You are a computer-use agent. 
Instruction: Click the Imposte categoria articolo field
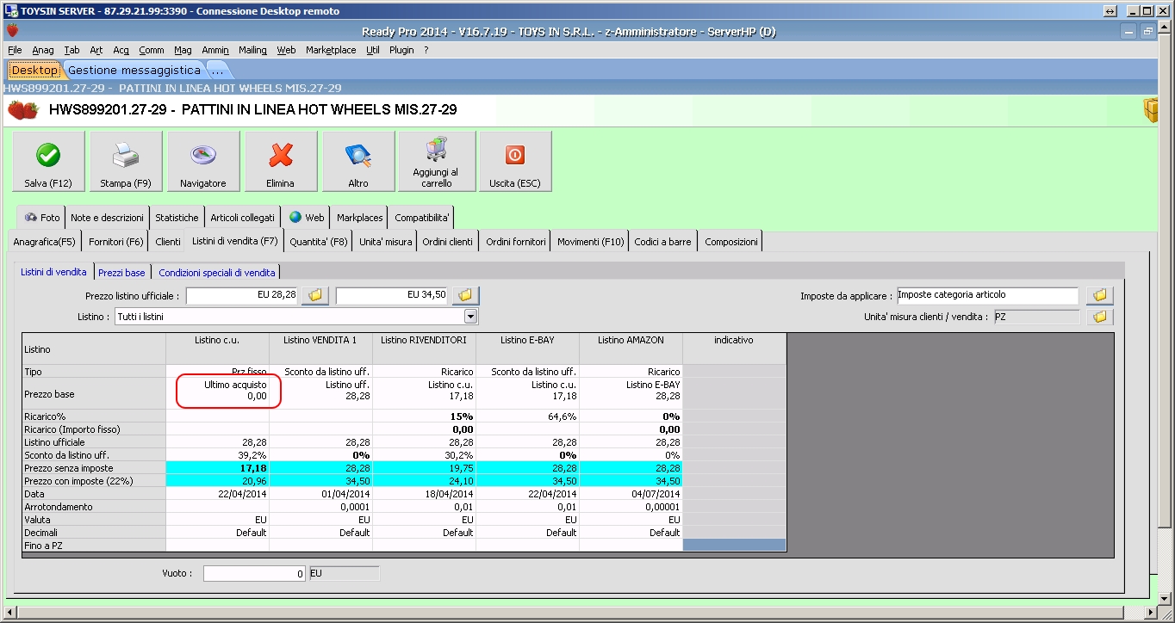click(987, 295)
